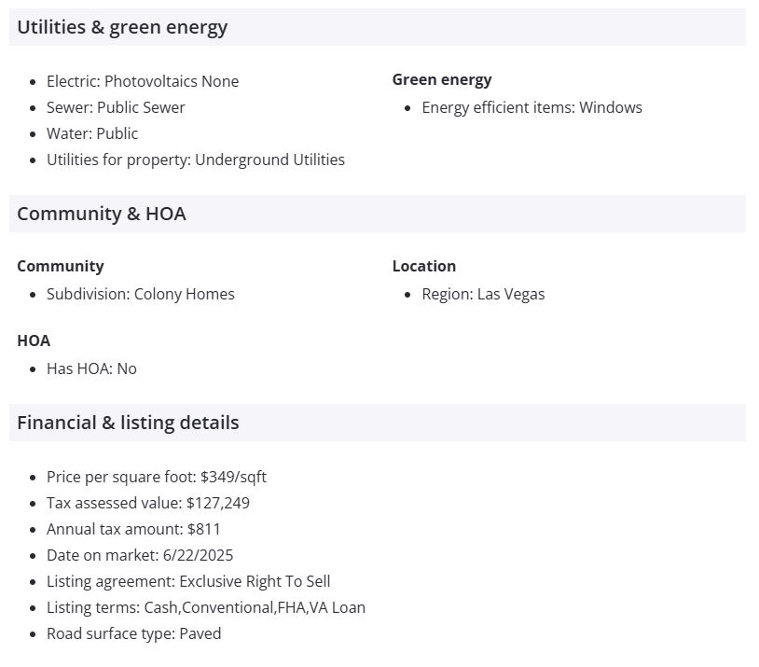The image size is (759, 667).
Task: Select Subdivision: Colony Homes text
Action: pyautogui.click(x=141, y=294)
